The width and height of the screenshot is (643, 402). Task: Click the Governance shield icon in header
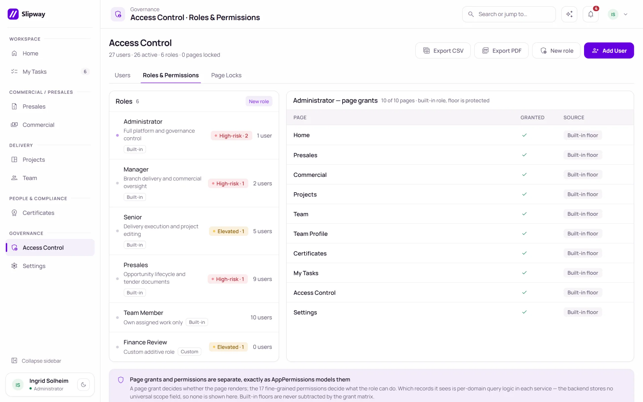coord(118,14)
